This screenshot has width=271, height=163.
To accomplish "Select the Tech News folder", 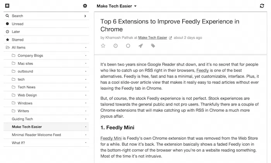I will click(x=26, y=87).
